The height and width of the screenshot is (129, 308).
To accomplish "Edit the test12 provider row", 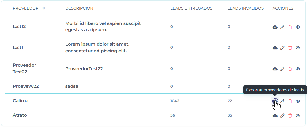I will (x=282, y=27).
